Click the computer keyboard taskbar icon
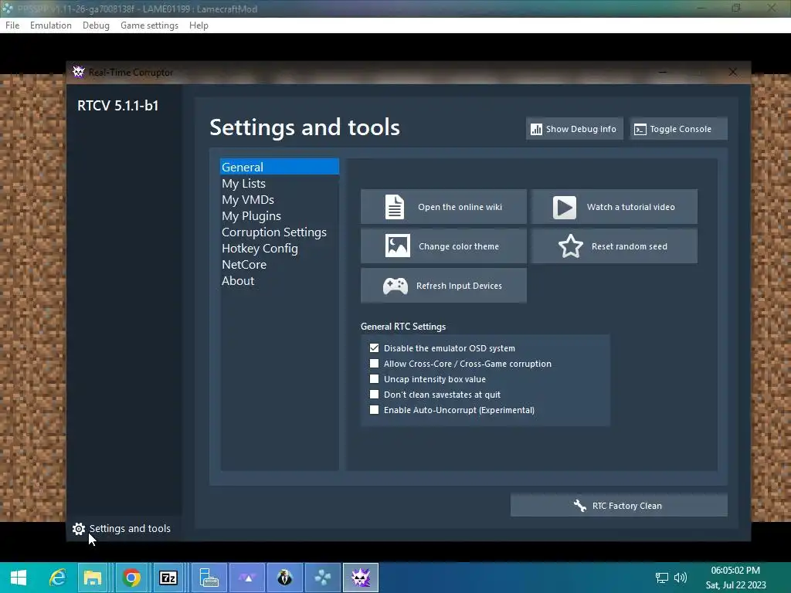Screen dimensions: 791x593 click(x=209, y=578)
